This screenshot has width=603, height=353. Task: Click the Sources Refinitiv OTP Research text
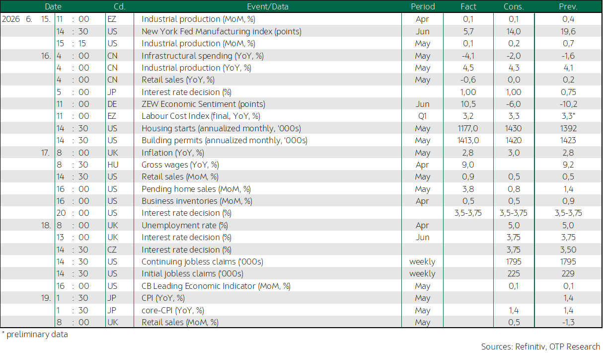pos(540,346)
